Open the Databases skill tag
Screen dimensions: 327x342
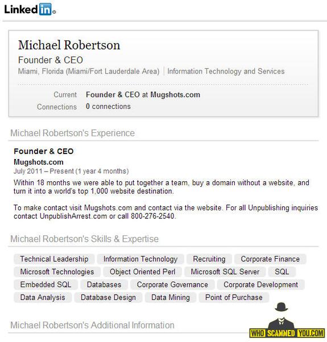104,284
